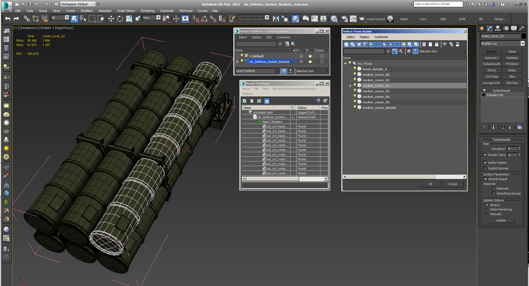Select the Manually update radio button

point(487,214)
